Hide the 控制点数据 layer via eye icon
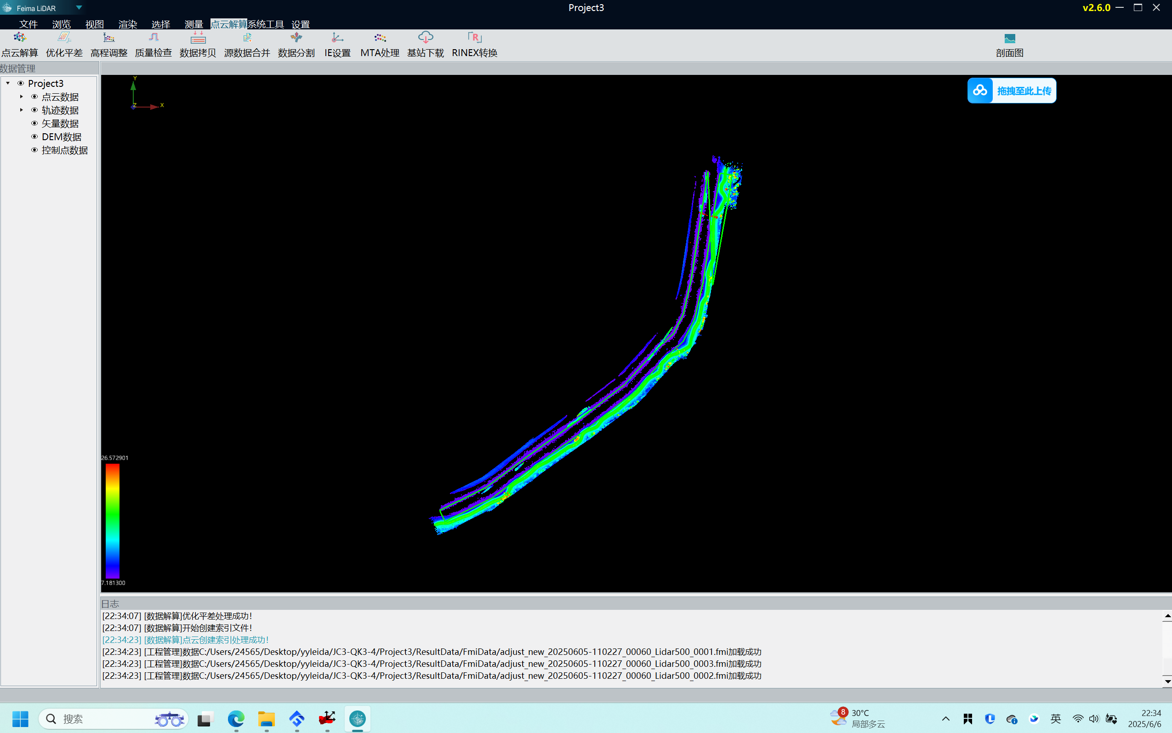 (34, 150)
